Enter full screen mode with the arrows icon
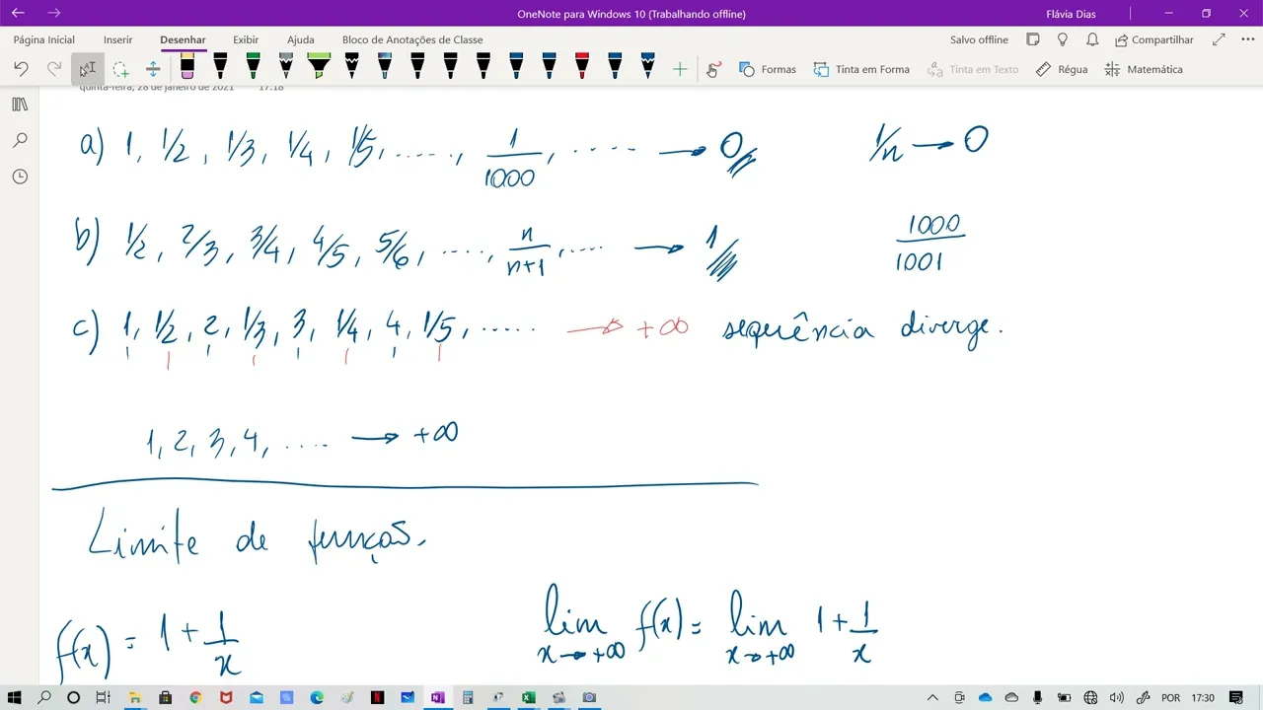The height and width of the screenshot is (710, 1263). pyautogui.click(x=1219, y=39)
